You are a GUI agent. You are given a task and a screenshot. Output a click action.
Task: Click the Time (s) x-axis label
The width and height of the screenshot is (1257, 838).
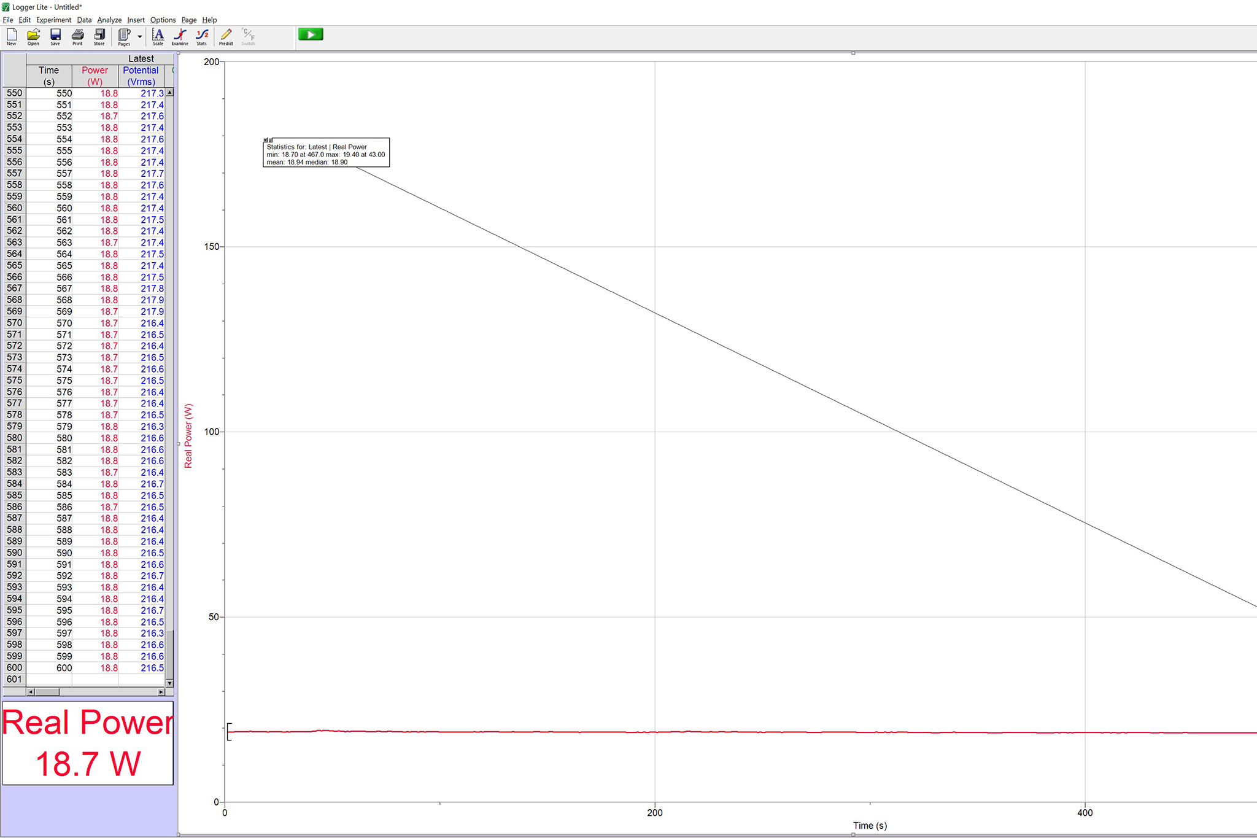pos(870,826)
